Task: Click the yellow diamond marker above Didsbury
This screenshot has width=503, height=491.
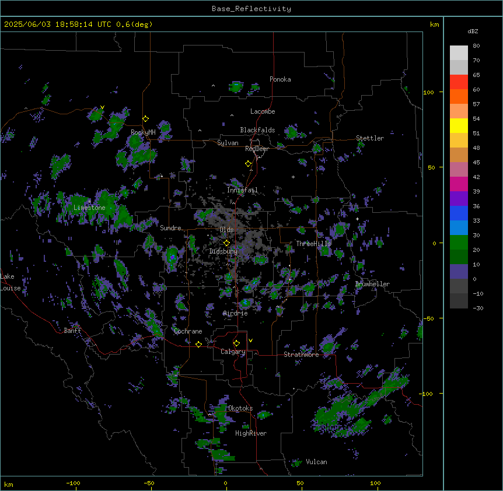Action: (227, 243)
